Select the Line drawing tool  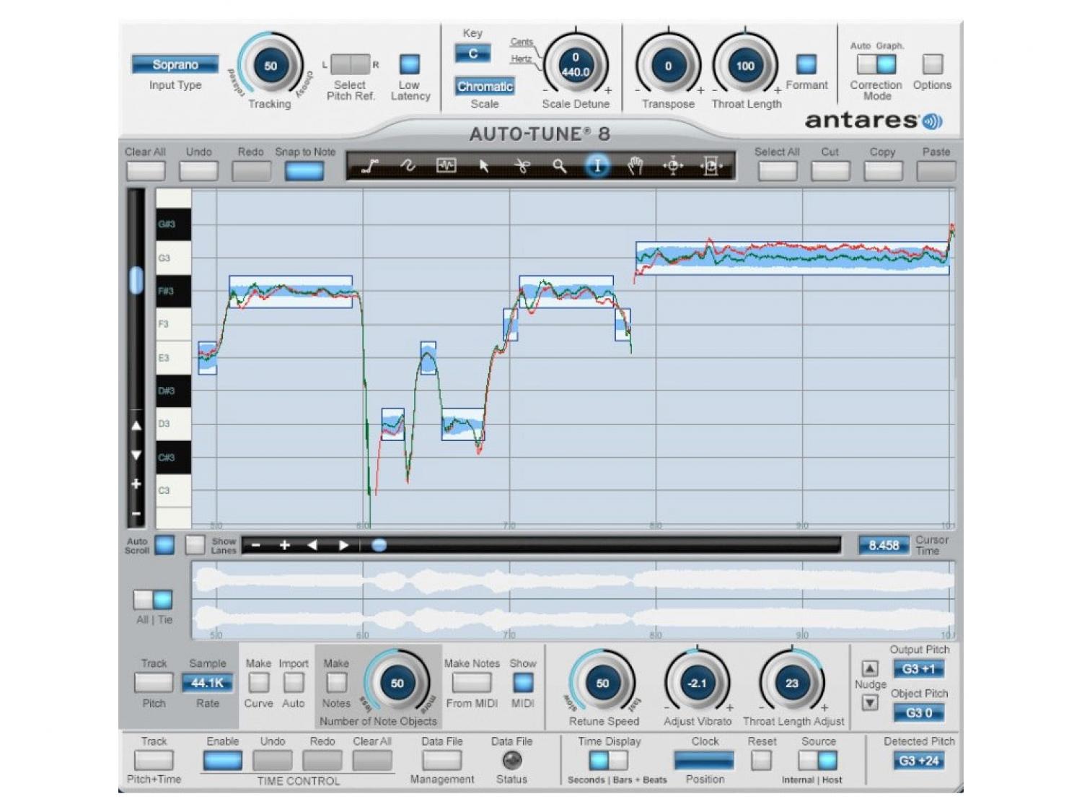(370, 167)
